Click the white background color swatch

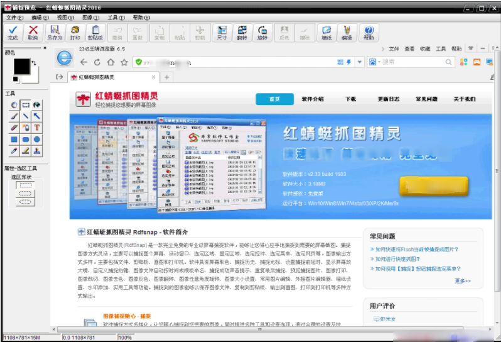35,79
